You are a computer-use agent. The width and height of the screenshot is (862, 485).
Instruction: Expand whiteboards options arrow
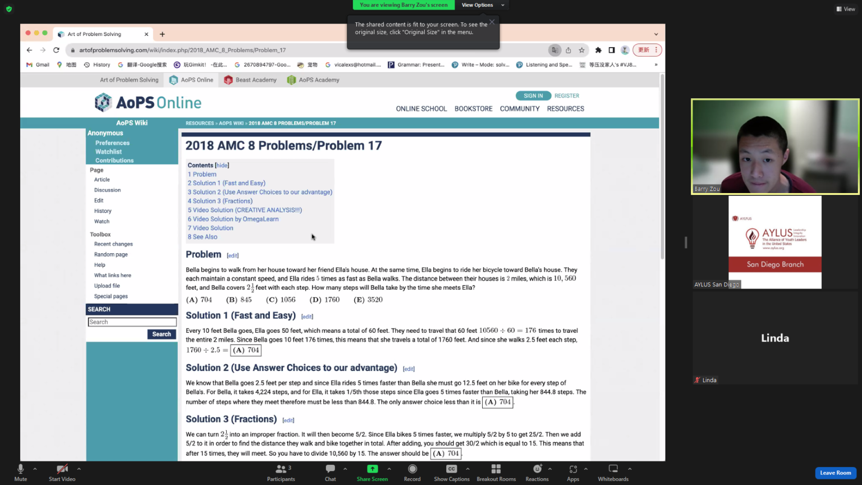[x=630, y=469]
